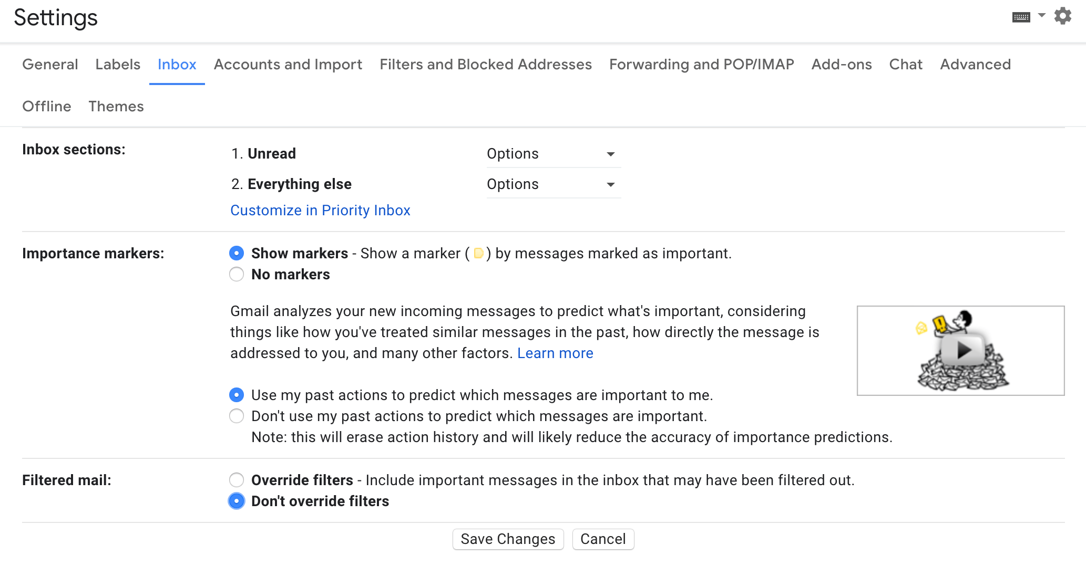This screenshot has height=566, width=1086.
Task: Select the Show markers radio button
Action: click(237, 253)
